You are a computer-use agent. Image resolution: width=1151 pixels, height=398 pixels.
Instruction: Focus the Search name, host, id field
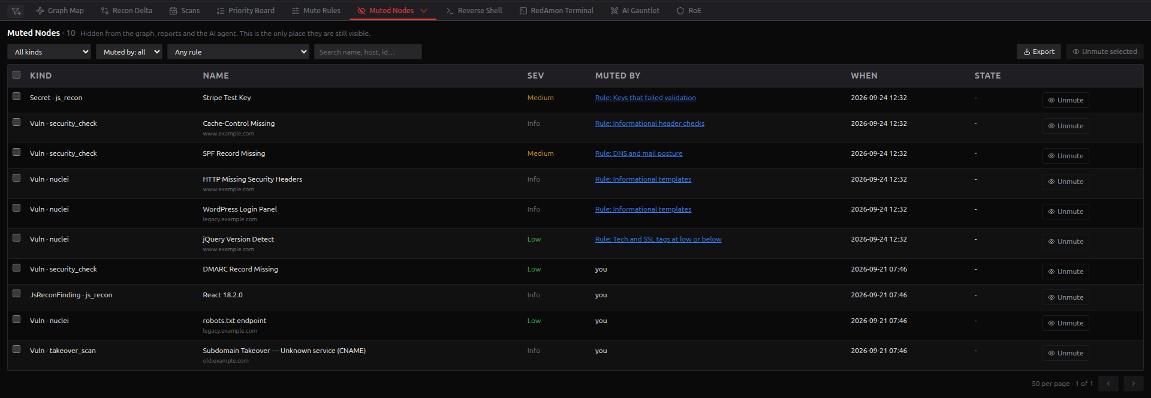(x=368, y=52)
